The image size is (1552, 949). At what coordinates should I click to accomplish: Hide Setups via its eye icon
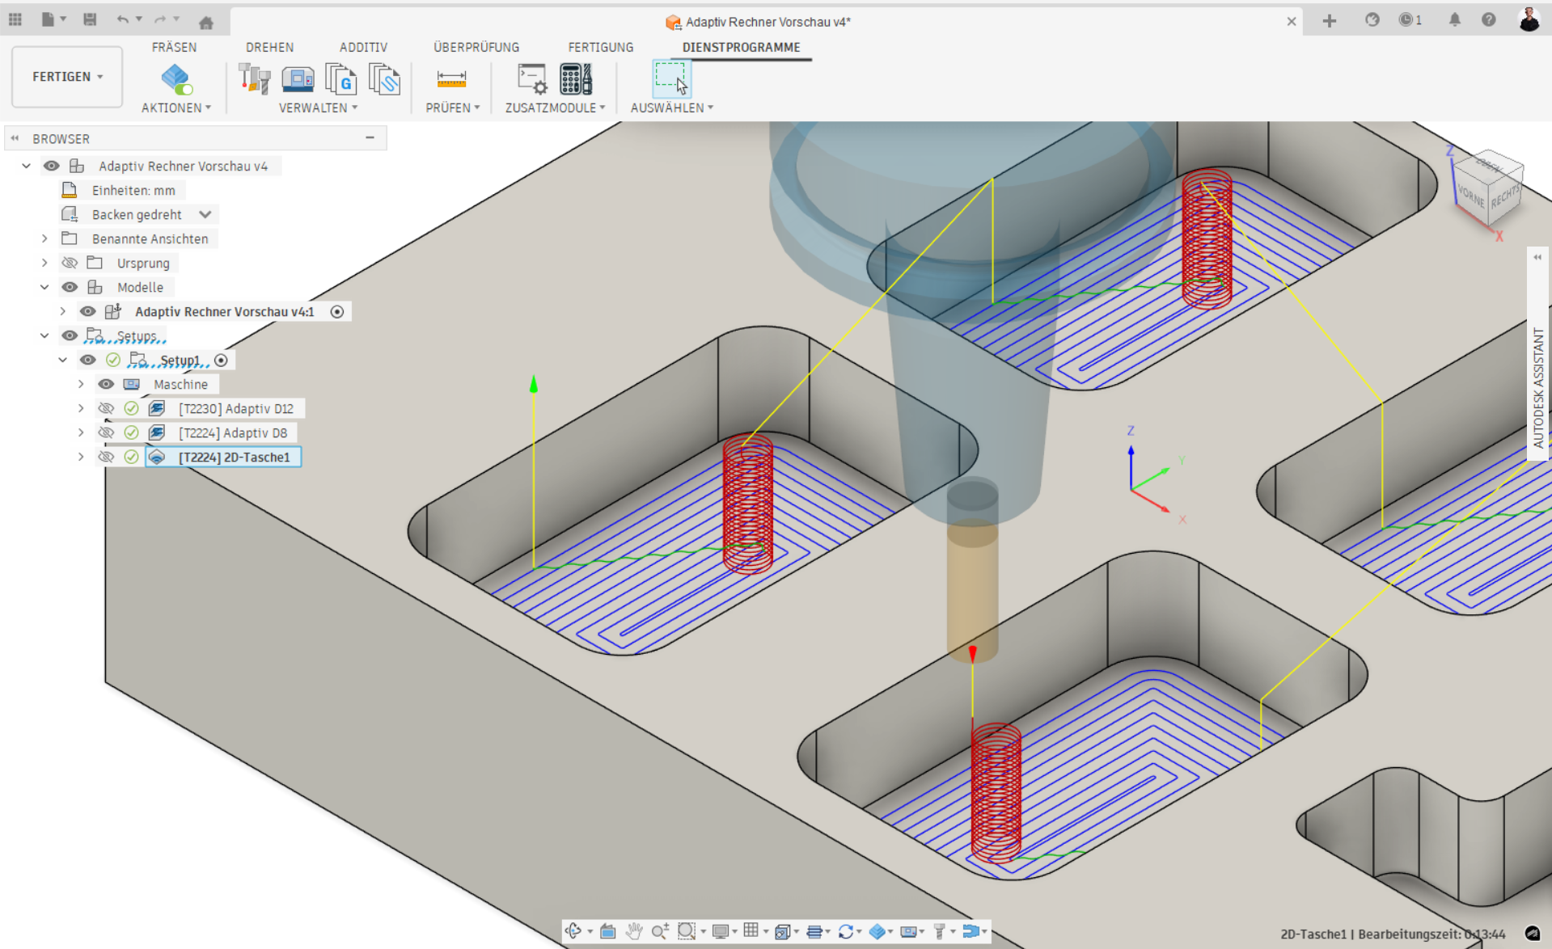70,335
